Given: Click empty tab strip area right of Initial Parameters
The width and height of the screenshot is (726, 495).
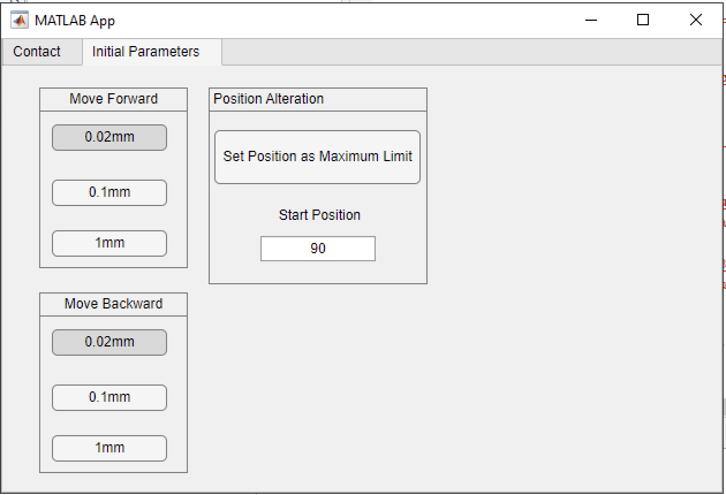Looking at the screenshot, I should 461,52.
